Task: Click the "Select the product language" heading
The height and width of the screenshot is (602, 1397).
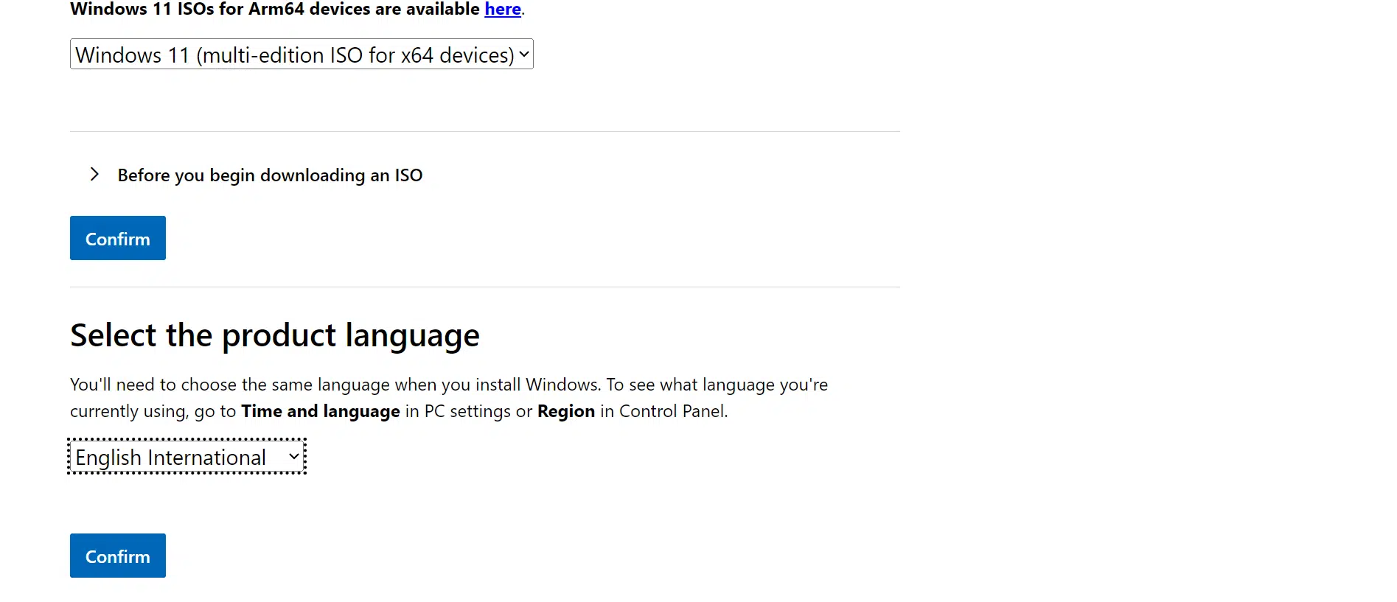Action: pyautogui.click(x=274, y=335)
